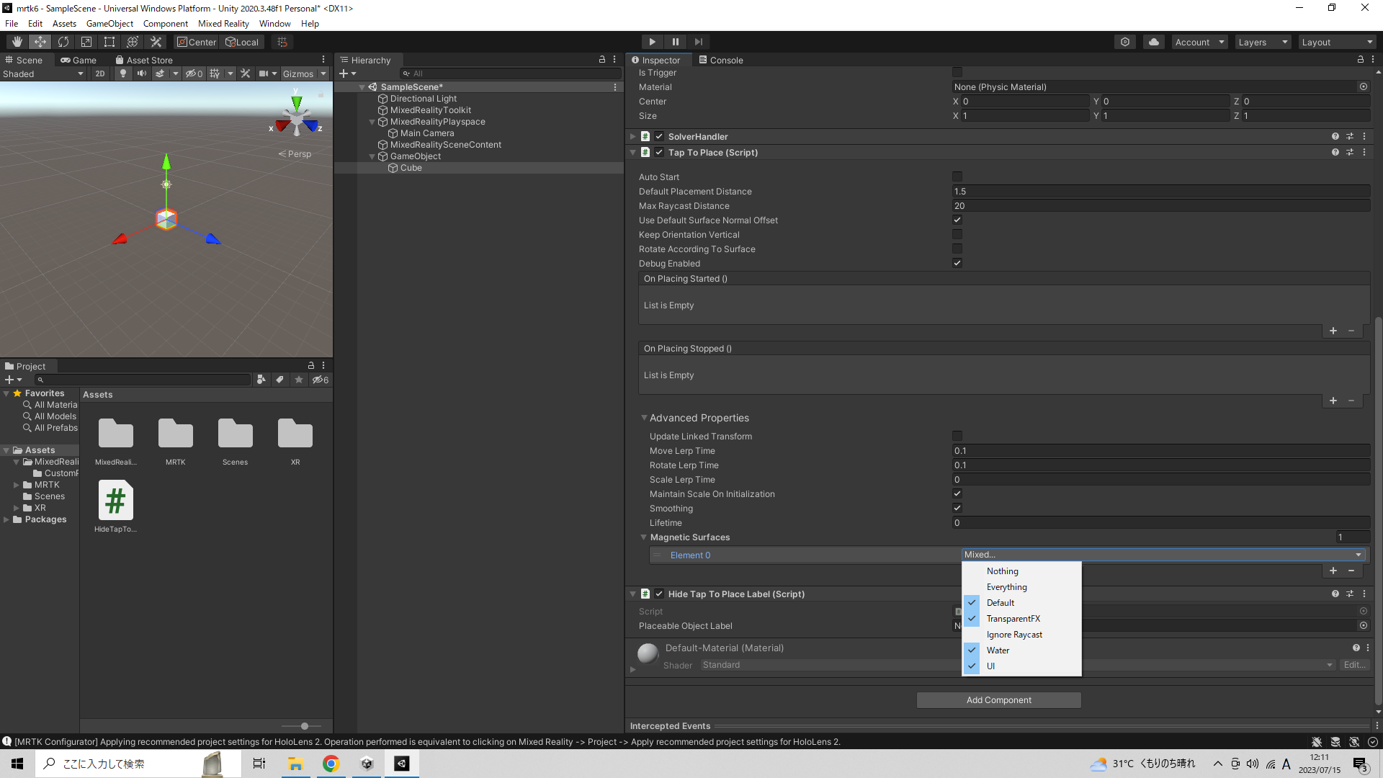This screenshot has width=1383, height=778.
Task: Click Hierarchy add object plus button
Action: [x=347, y=73]
